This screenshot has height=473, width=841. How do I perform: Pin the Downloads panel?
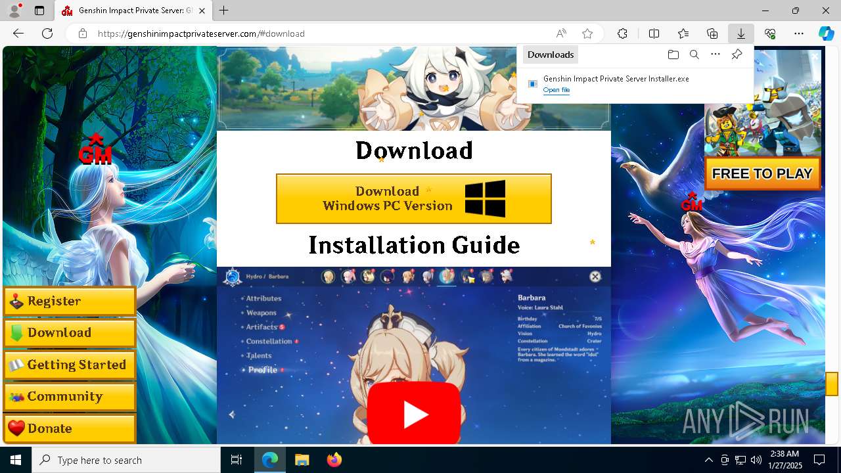tap(737, 55)
